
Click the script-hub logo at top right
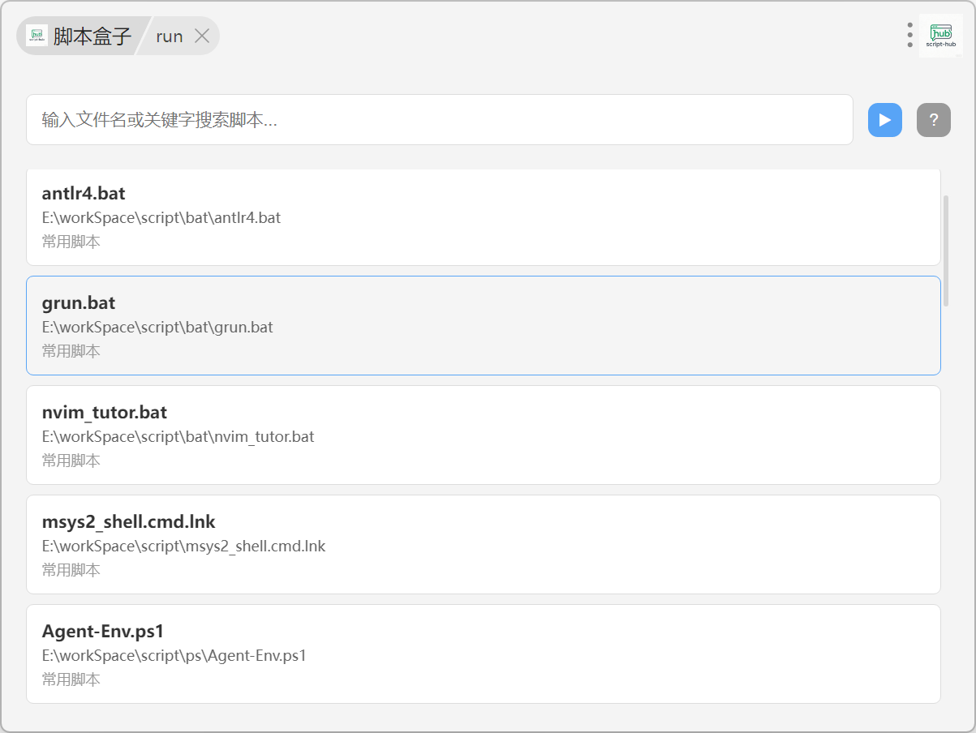pos(939,36)
